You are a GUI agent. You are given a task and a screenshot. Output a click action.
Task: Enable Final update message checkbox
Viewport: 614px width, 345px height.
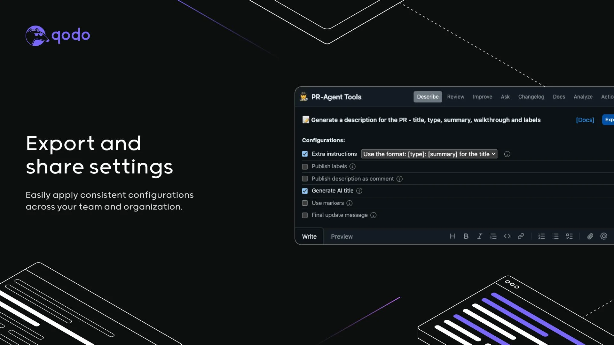(x=305, y=215)
